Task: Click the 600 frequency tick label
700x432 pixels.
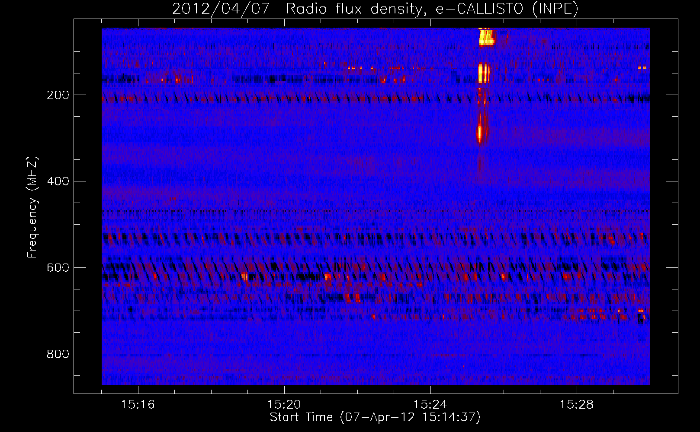Action: click(x=58, y=268)
